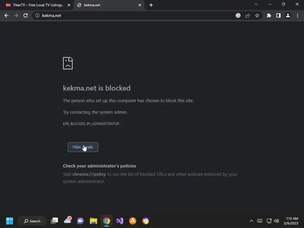This screenshot has width=304, height=228.
Task: View site information icon in address bar
Action: point(37,15)
